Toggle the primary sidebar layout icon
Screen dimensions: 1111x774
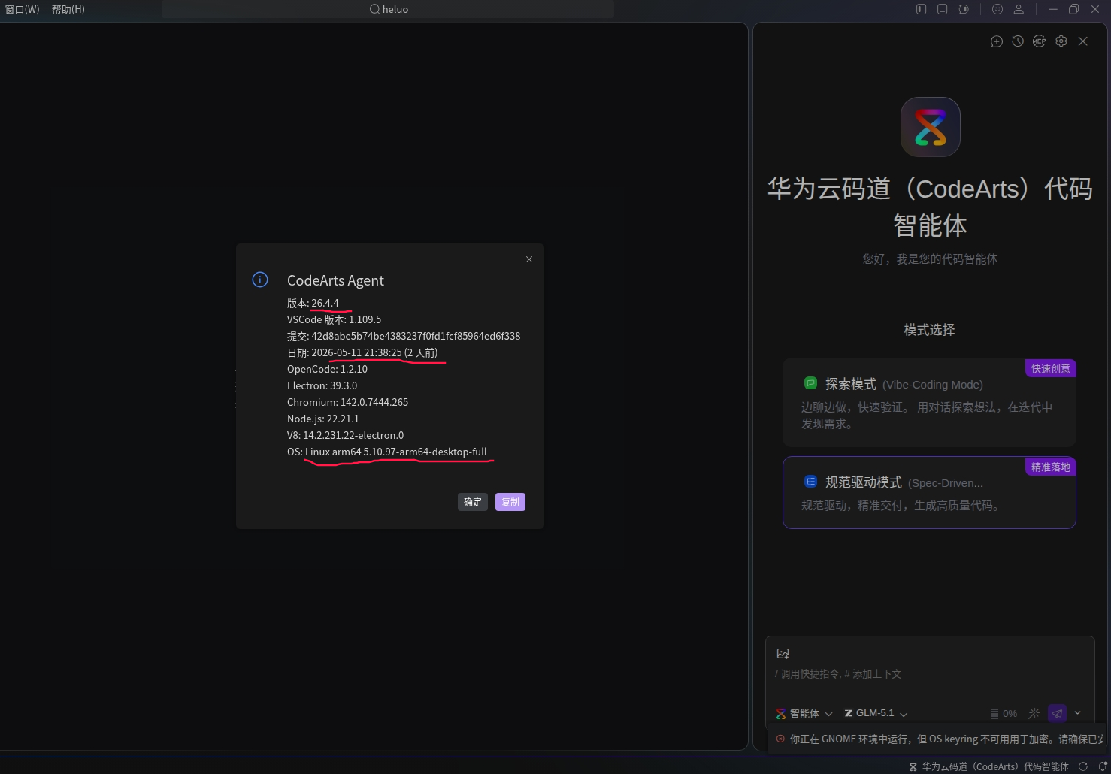click(x=921, y=9)
